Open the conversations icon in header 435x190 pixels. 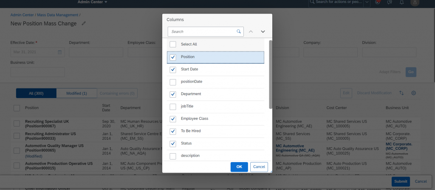(390, 2)
